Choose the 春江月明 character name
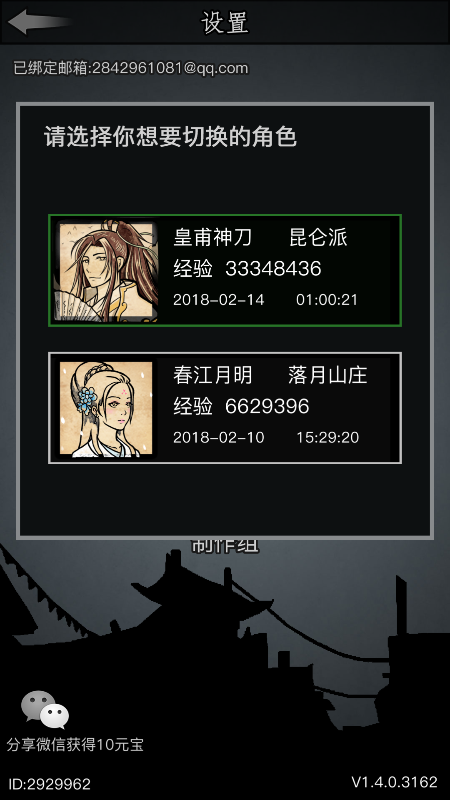Viewport: 450px width, 800px height. pyautogui.click(x=212, y=375)
